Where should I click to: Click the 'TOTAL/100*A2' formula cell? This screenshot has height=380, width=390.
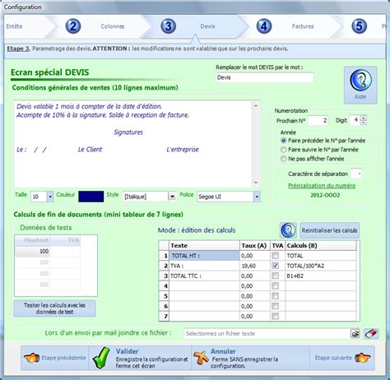(321, 266)
